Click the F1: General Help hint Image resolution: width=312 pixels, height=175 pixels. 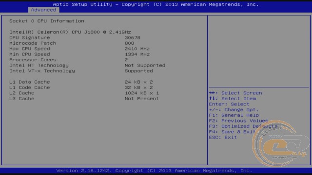(234, 115)
